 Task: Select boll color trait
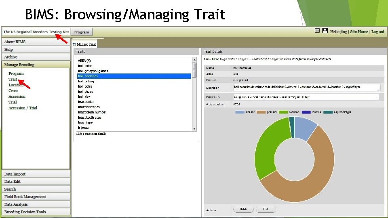point(134,66)
